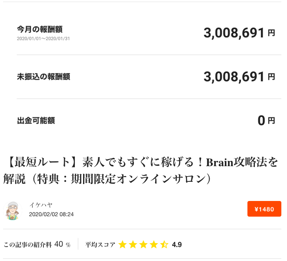The image size is (287, 261).
Task: Click the 0円 withdrawable amount
Action: tap(266, 120)
